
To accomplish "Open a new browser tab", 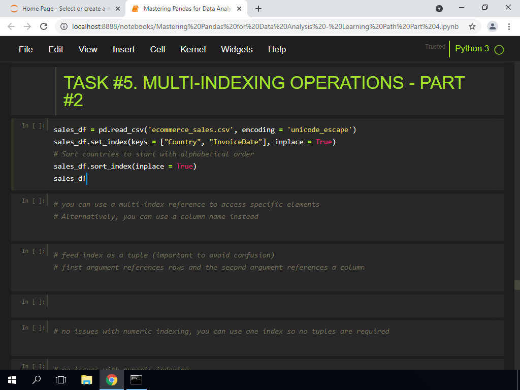I will pos(258,9).
